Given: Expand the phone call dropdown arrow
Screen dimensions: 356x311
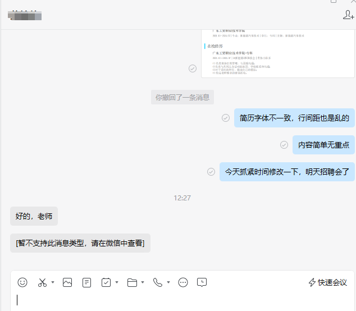Looking at the screenshot, I should pyautogui.click(x=168, y=282).
